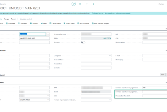Click Visualizza opzioni menu item
The width and height of the screenshot is (167, 112).
click(26, 19)
